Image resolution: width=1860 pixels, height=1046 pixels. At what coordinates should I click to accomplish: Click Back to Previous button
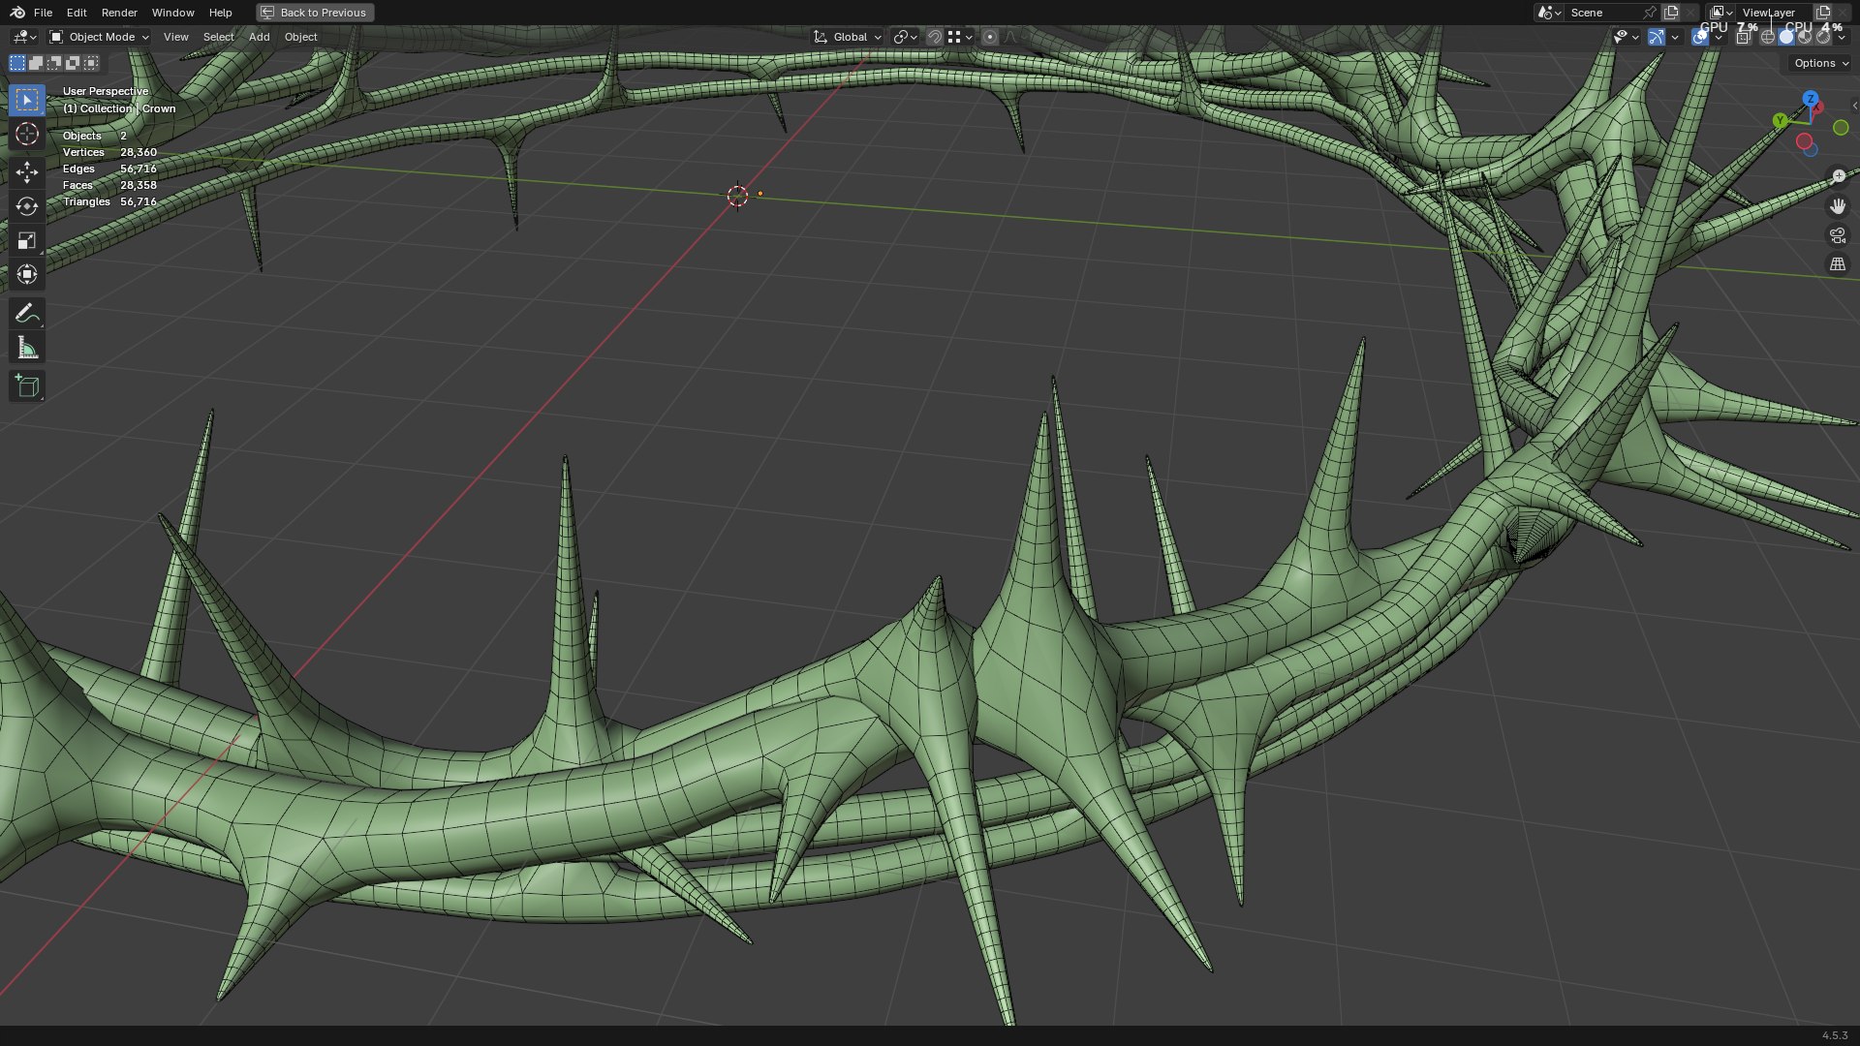pyautogui.click(x=315, y=13)
